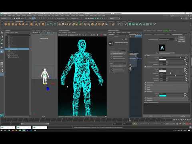Click the Load Attributes button

click(167, 116)
